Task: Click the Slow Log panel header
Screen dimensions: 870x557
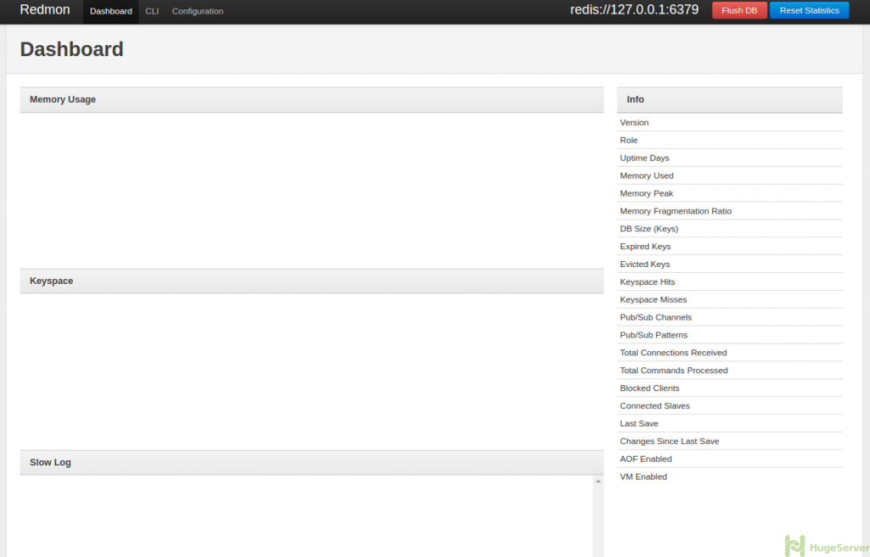Action: [48, 462]
